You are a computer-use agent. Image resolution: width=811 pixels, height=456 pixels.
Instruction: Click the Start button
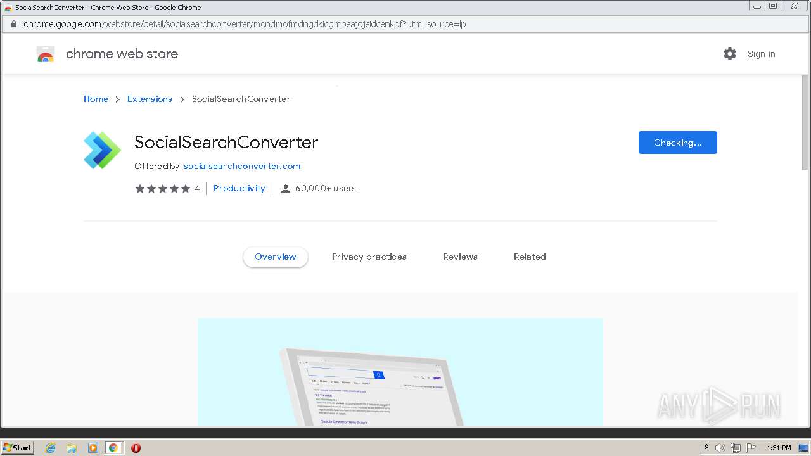[x=18, y=448]
